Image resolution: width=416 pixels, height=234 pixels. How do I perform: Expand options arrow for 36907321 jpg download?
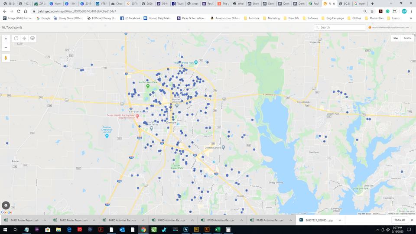[x=340, y=220]
